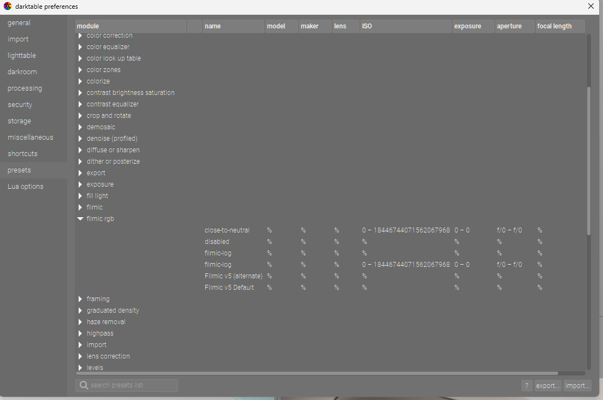Click the search presets list field
603x400 pixels.
point(131,385)
